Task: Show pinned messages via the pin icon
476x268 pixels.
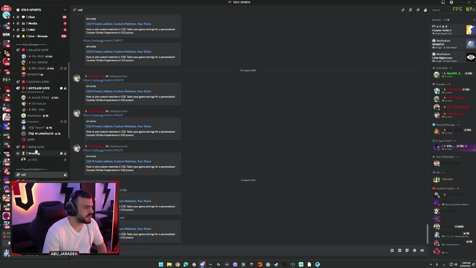Action: pyautogui.click(x=418, y=10)
